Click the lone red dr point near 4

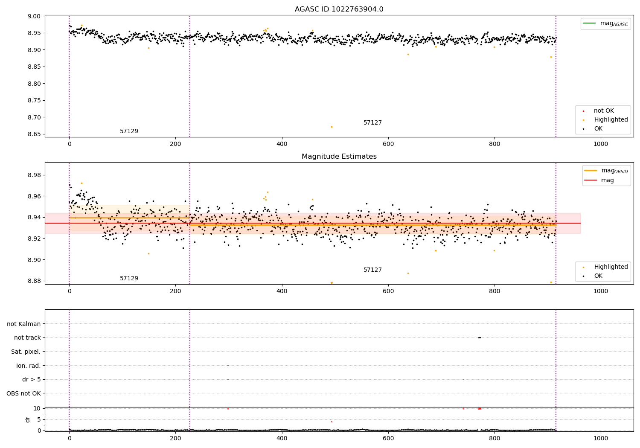point(332,422)
